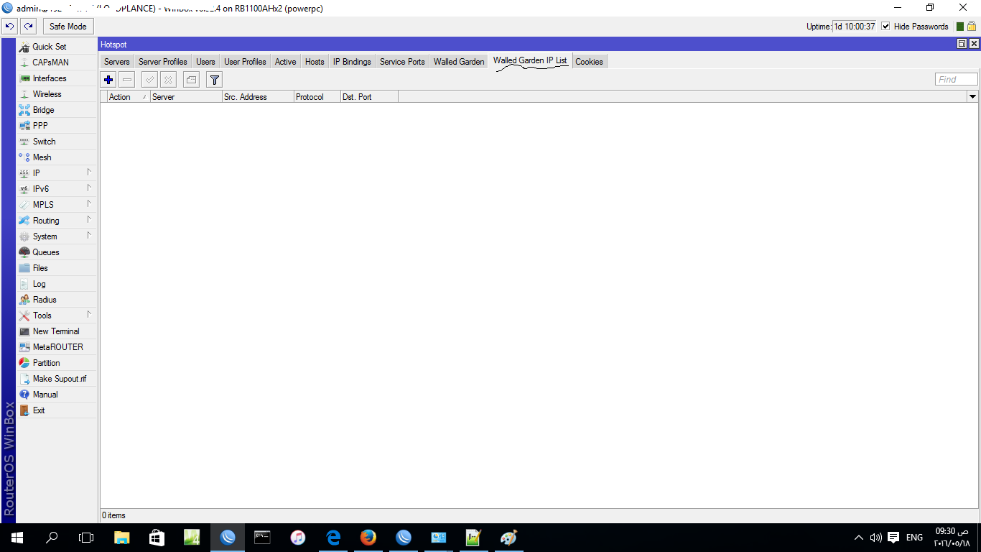The image size is (981, 552).
Task: Switch to the Walled Garden tab
Action: [459, 62]
